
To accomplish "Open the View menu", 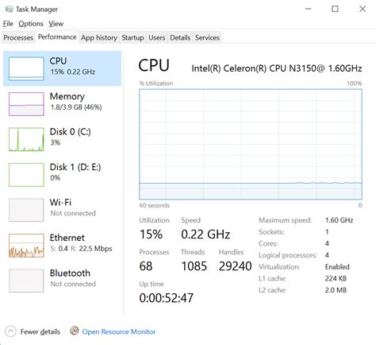I will pos(56,24).
